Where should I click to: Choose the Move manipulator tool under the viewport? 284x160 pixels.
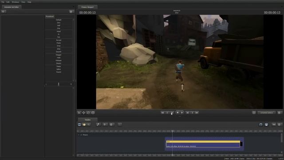coord(84,113)
